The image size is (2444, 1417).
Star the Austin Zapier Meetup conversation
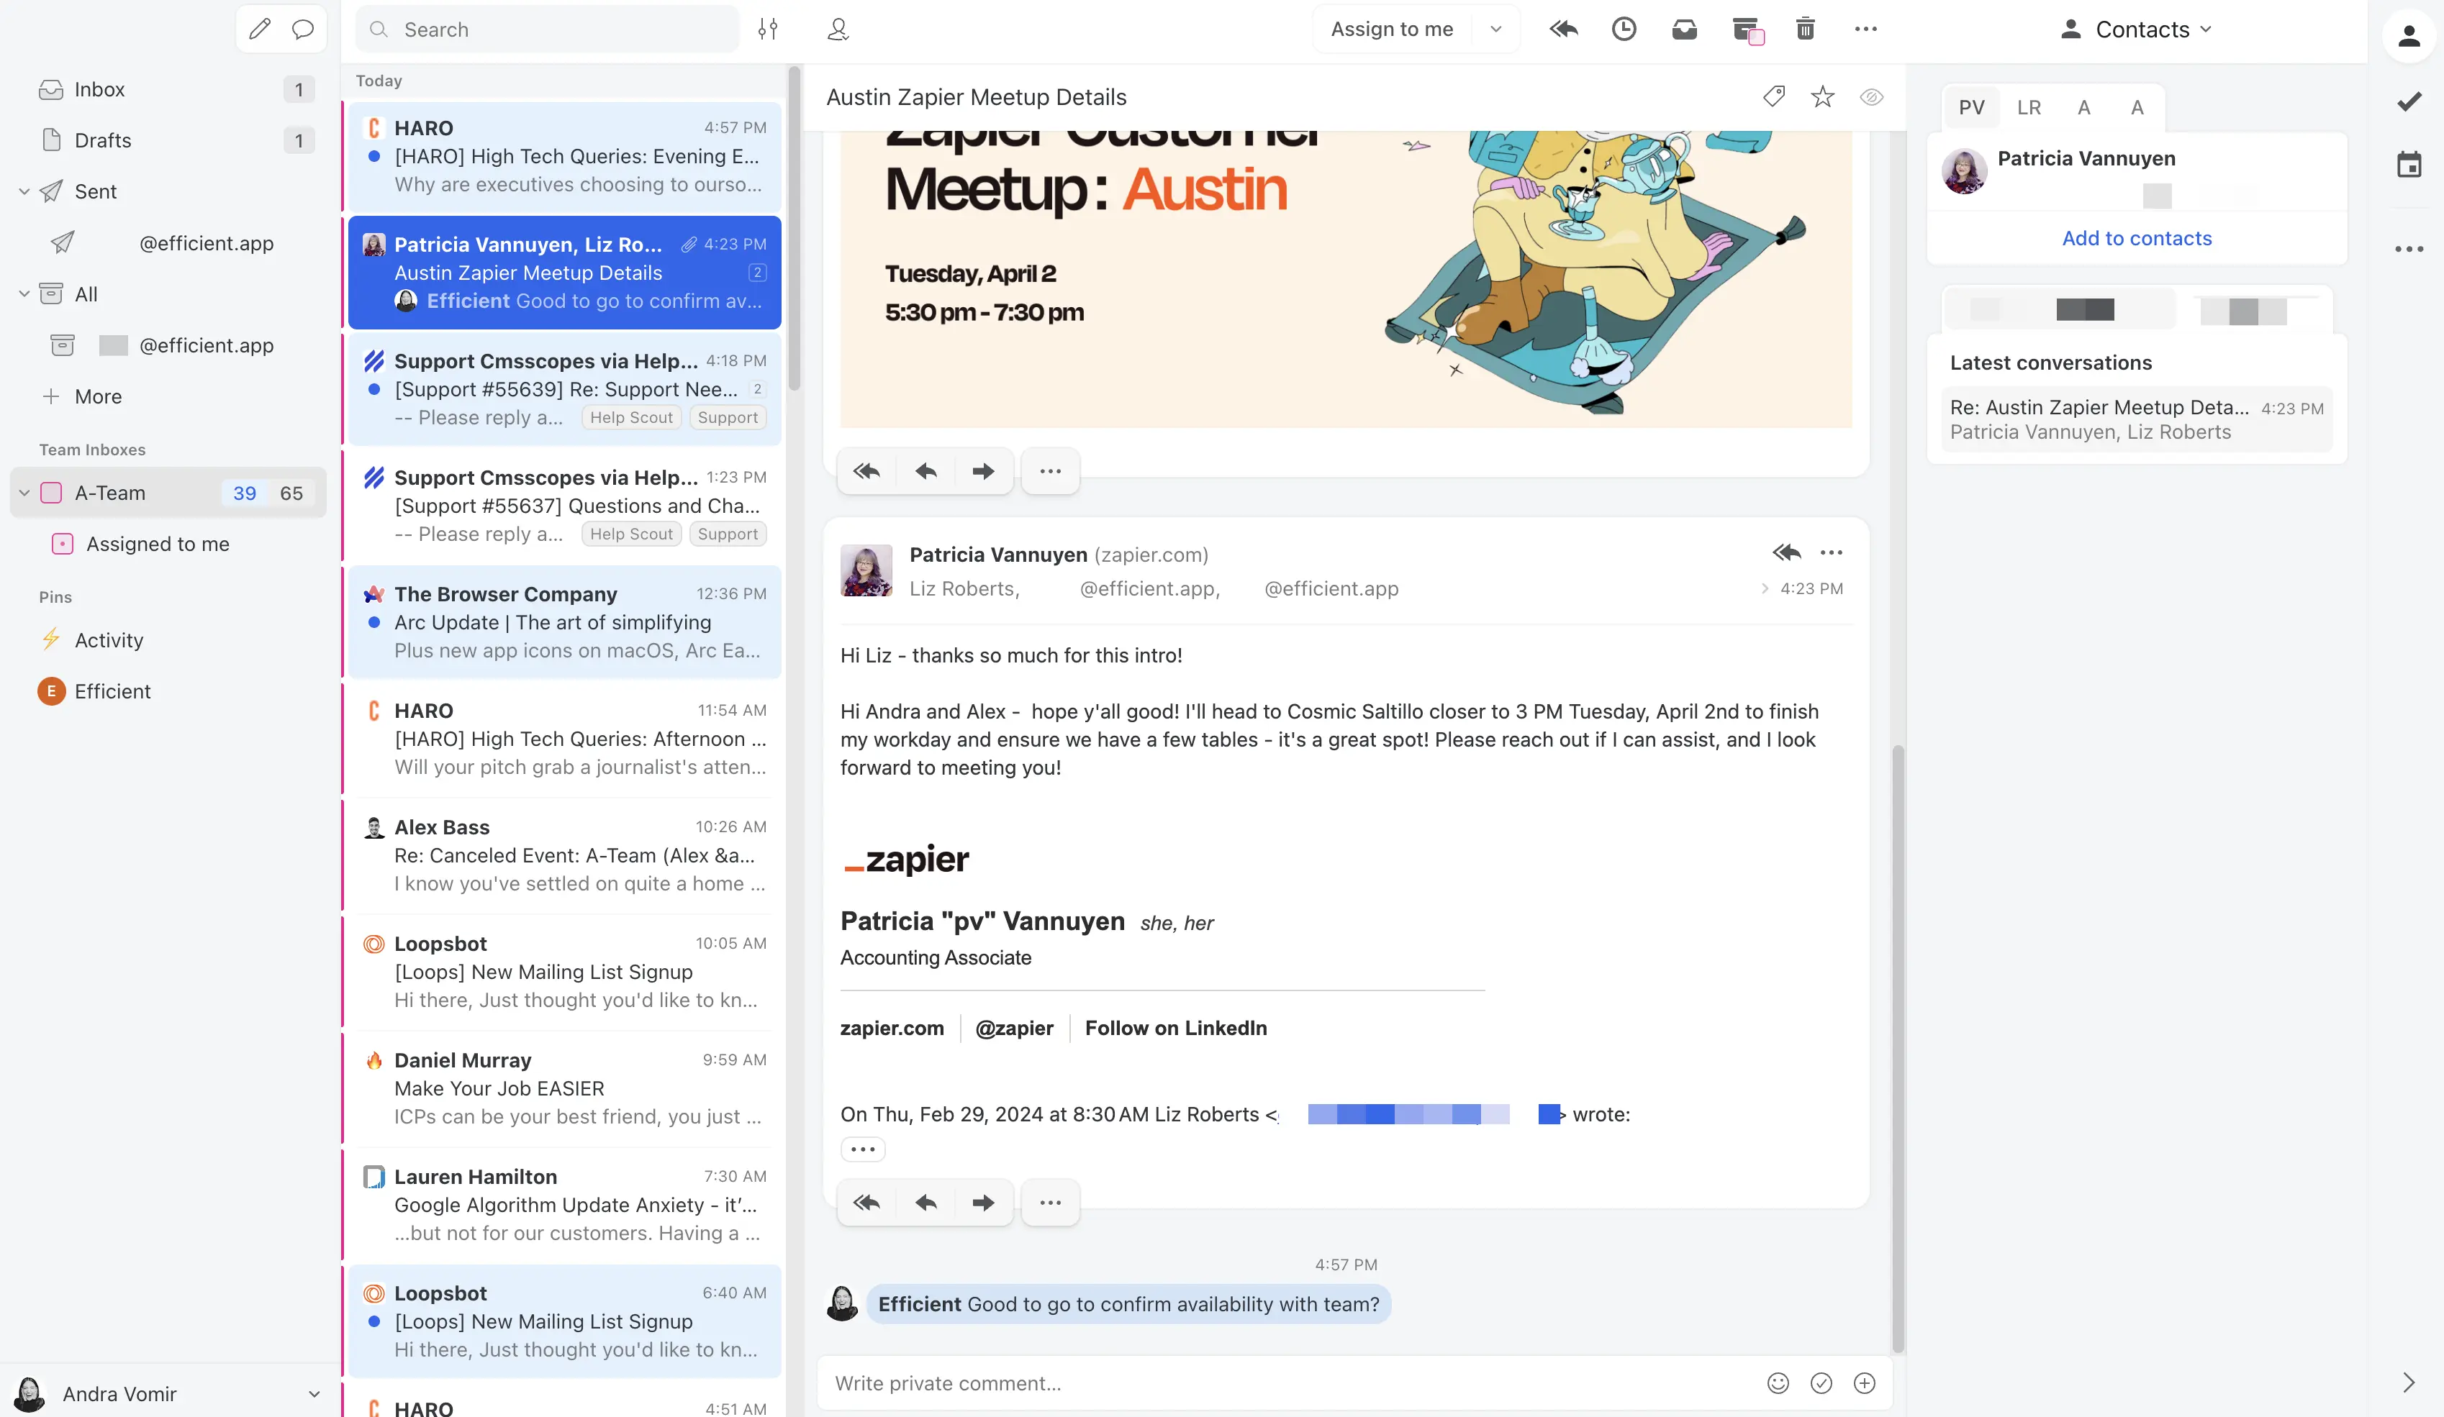tap(1822, 96)
